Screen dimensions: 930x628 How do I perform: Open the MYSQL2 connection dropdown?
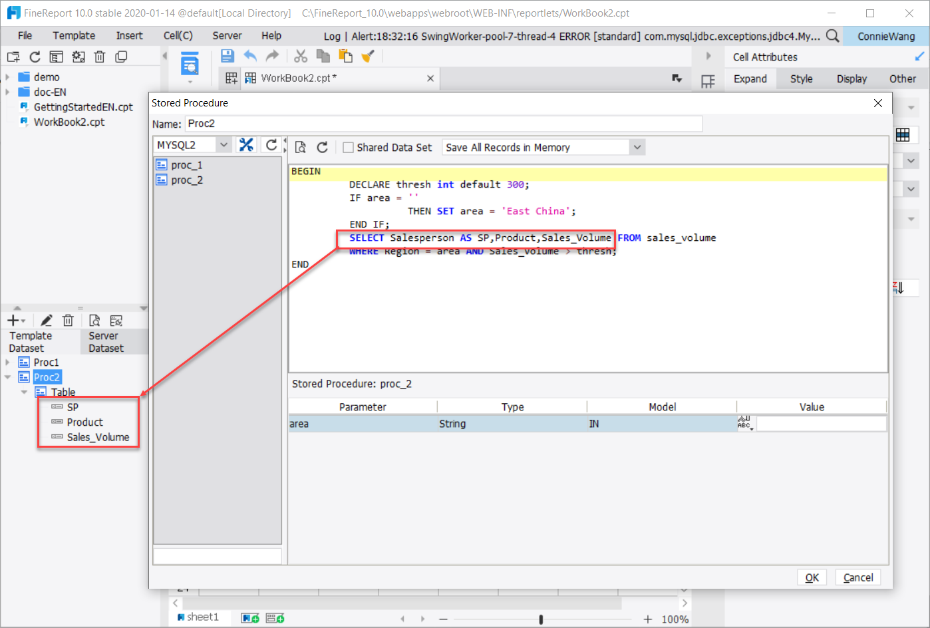[x=224, y=144]
